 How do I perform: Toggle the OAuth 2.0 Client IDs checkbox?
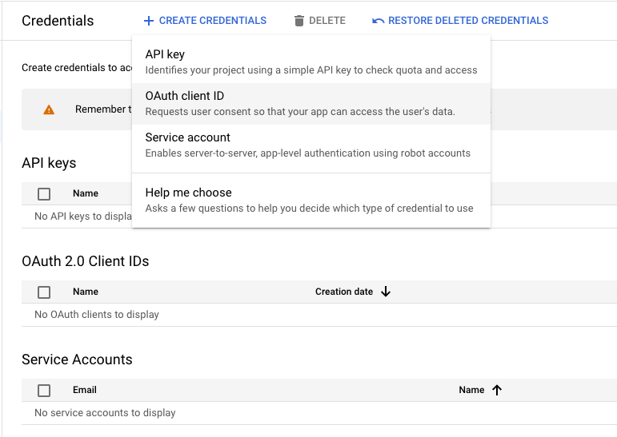coord(44,292)
